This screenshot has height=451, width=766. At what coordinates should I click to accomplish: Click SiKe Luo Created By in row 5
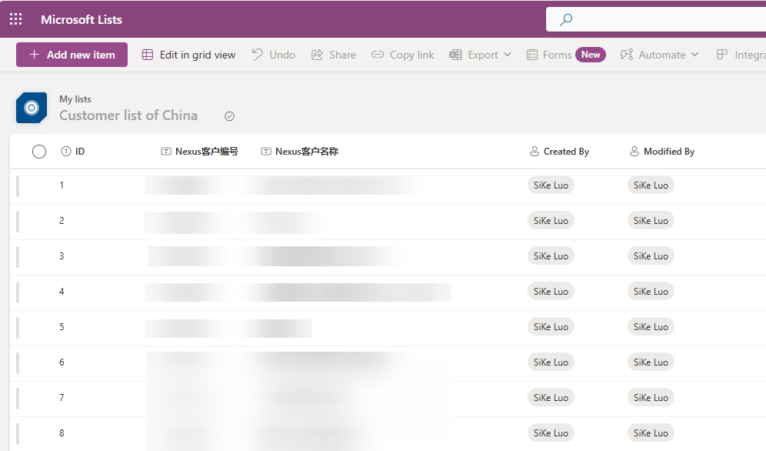pyautogui.click(x=551, y=327)
